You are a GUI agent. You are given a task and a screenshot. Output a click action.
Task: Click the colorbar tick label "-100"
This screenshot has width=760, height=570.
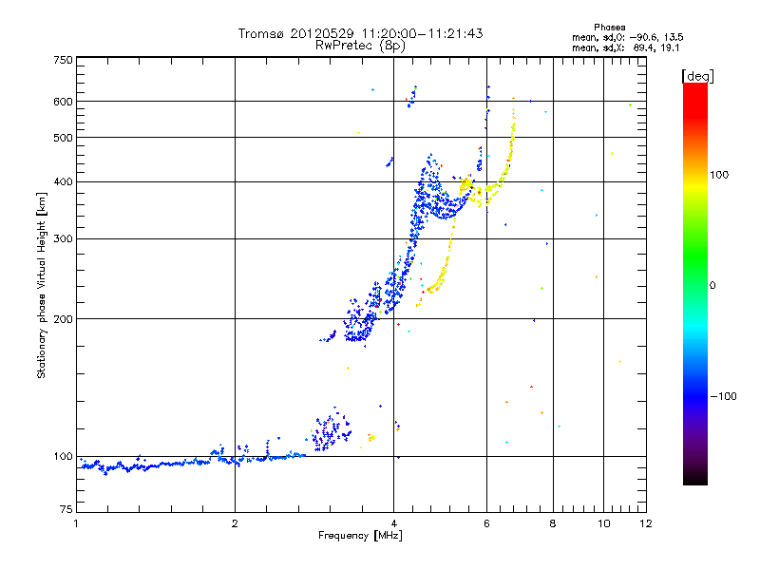[x=724, y=396]
